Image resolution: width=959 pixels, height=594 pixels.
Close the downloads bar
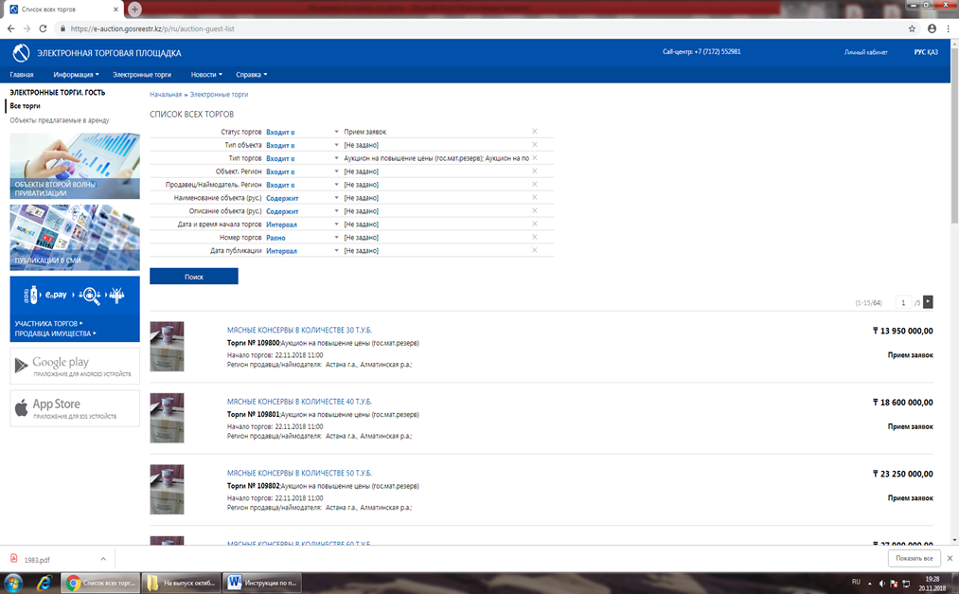[x=950, y=558]
